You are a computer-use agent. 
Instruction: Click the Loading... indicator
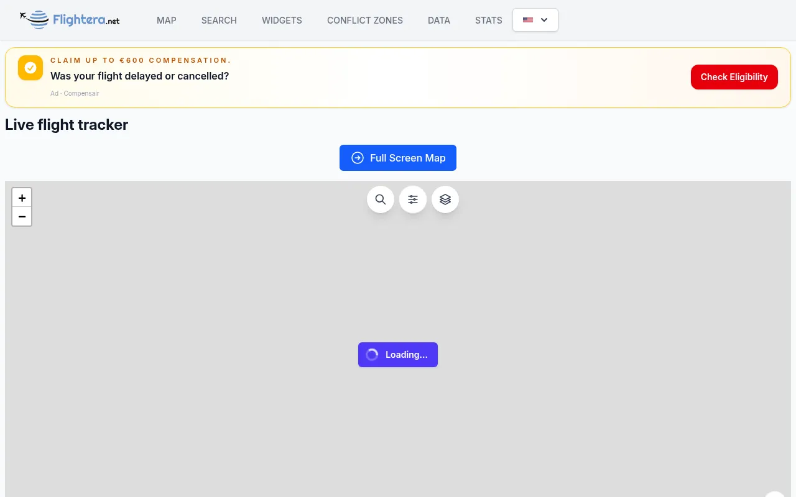click(398, 355)
